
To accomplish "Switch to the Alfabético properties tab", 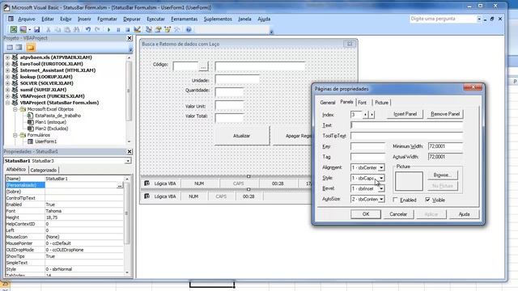I will (16, 170).
